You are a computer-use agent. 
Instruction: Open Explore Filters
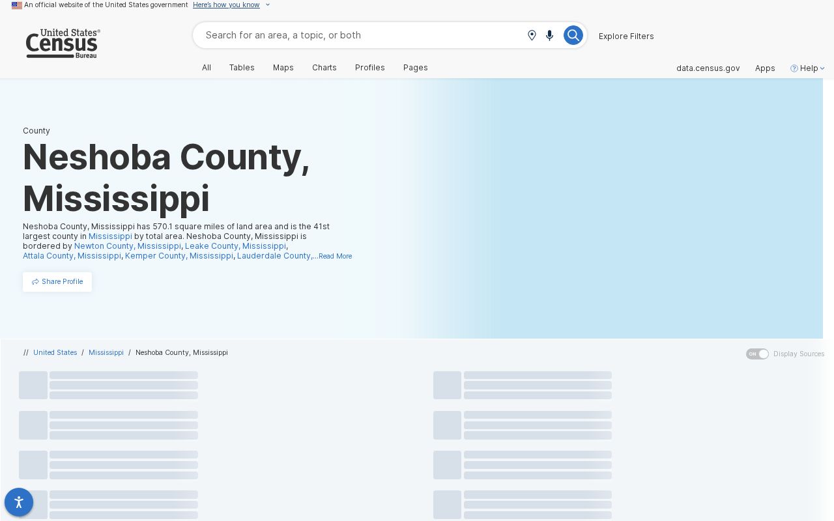pyautogui.click(x=626, y=36)
